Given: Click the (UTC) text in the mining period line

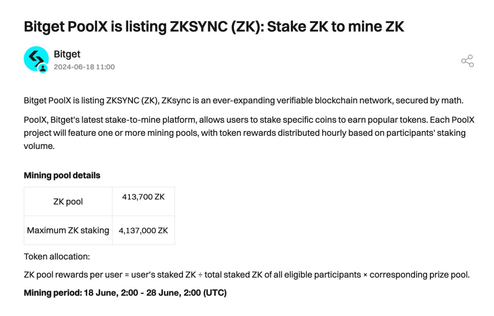Looking at the screenshot, I should (215, 293).
